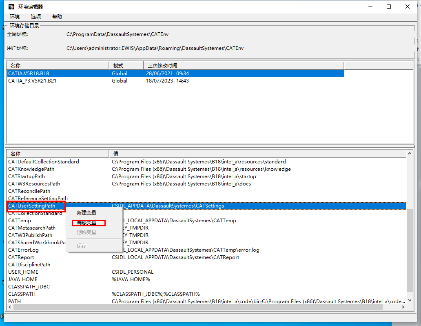Select the CATReport variable
Viewport: 421px width, 326px height.
(x=21, y=257)
